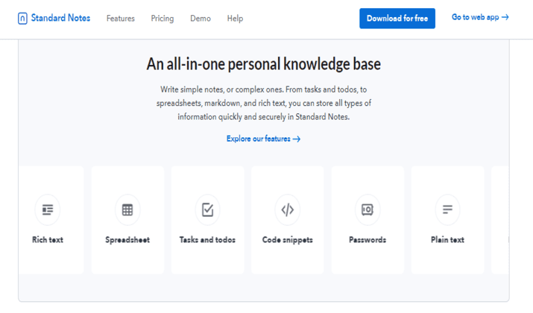Click the Rich text label

point(48,239)
